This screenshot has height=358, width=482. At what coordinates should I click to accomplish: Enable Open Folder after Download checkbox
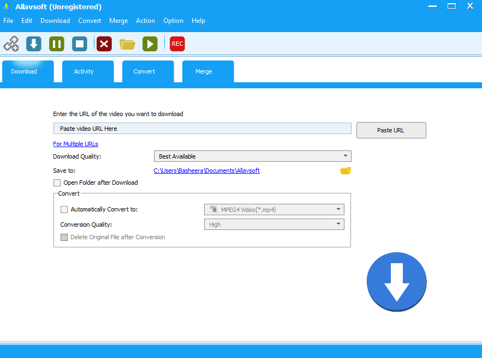click(x=57, y=183)
